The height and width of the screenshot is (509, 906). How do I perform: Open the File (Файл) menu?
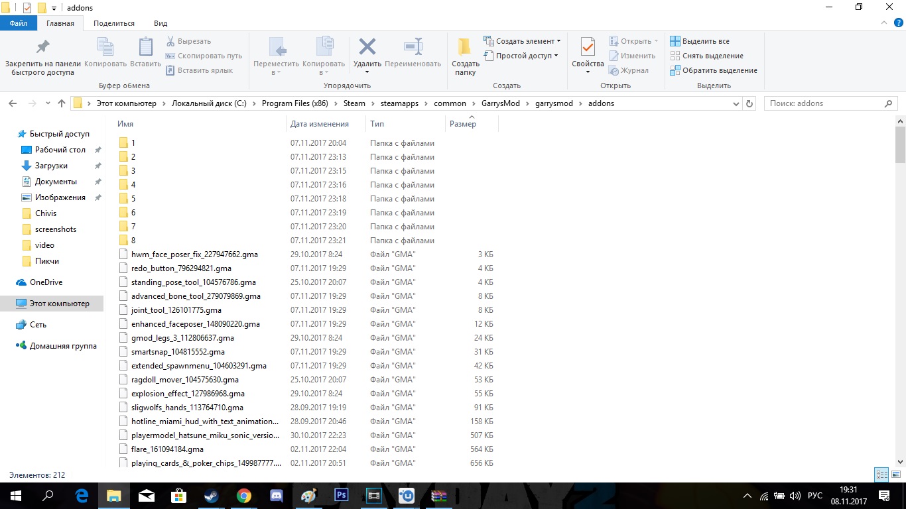pos(19,23)
